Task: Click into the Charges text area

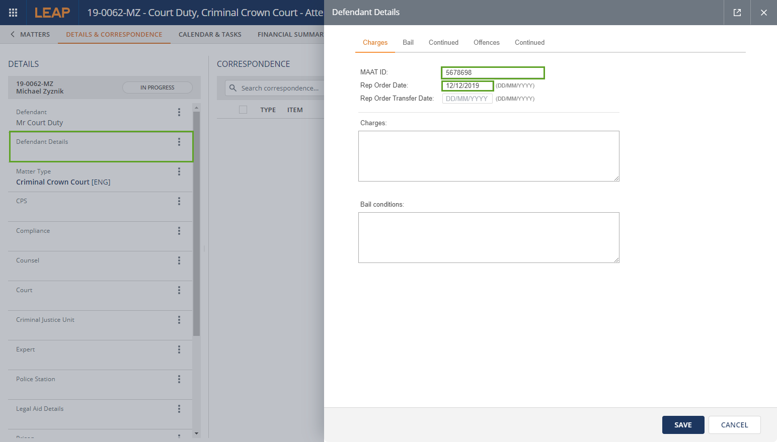Action: [488, 156]
